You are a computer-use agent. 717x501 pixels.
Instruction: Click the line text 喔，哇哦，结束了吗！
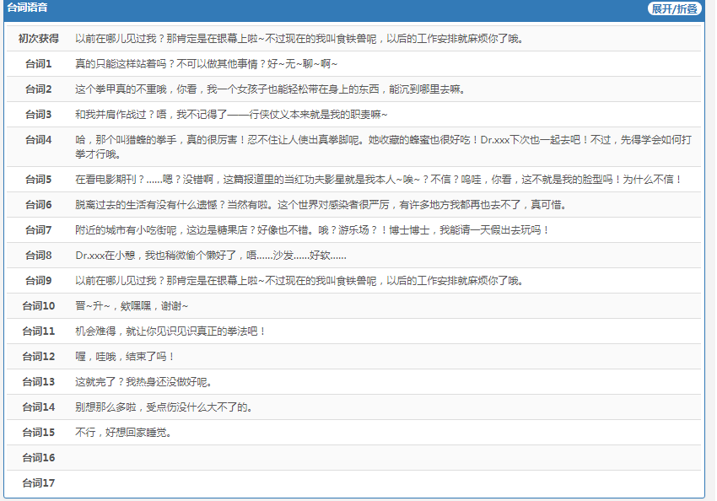125,357
